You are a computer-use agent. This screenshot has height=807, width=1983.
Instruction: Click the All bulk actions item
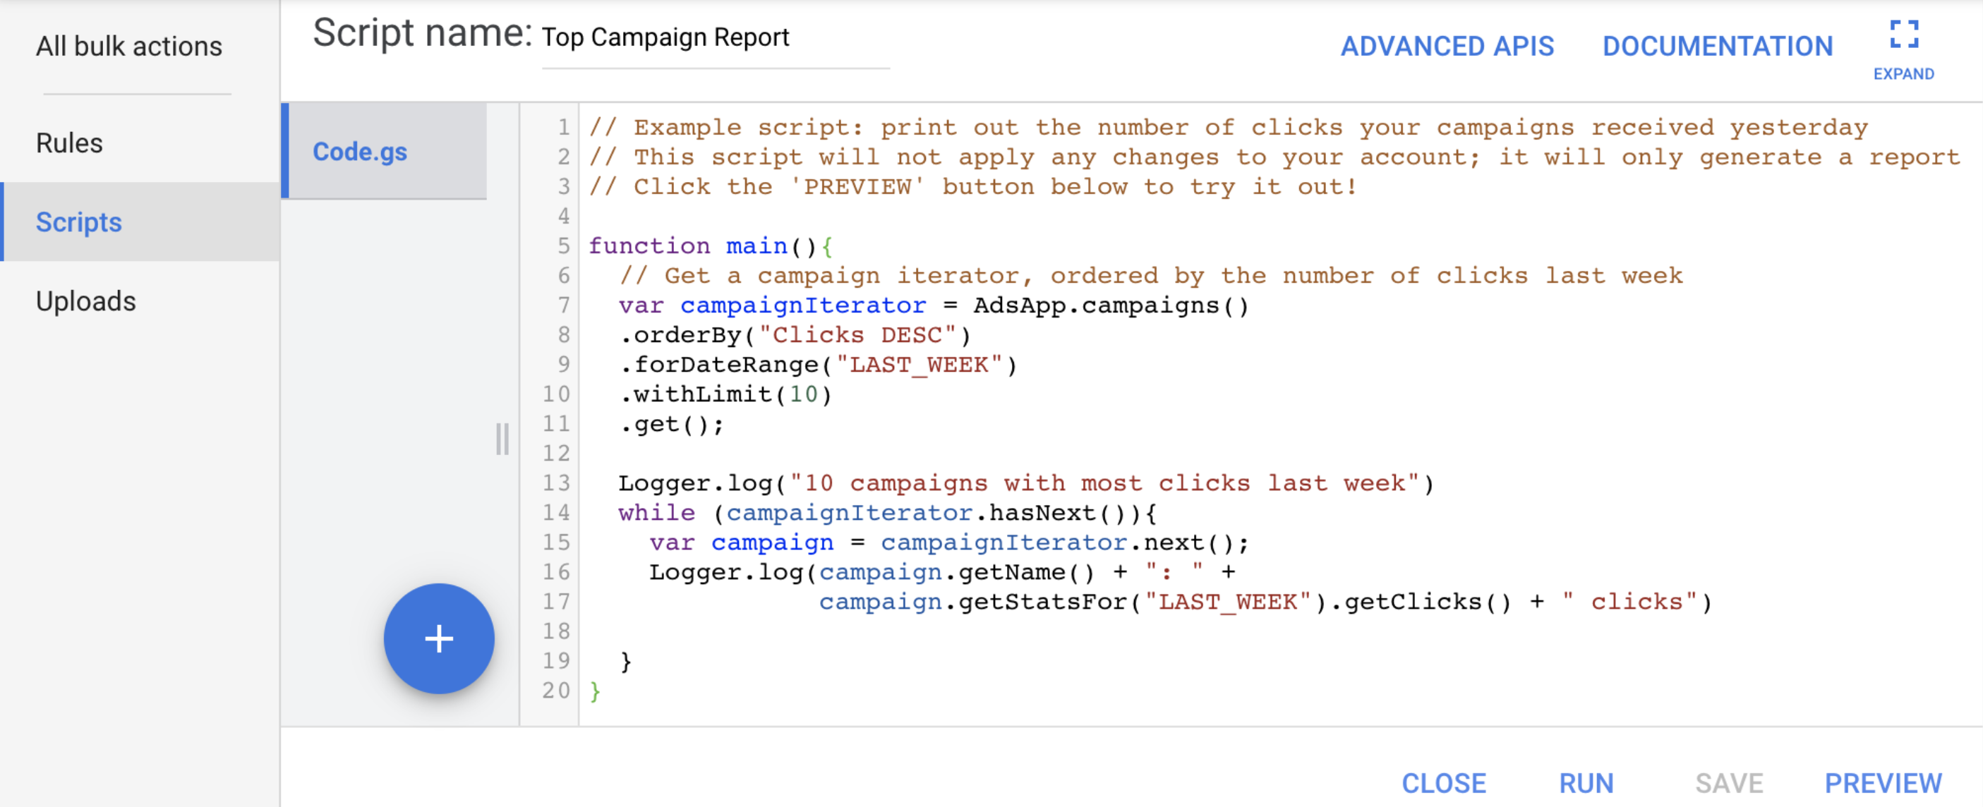(x=129, y=44)
